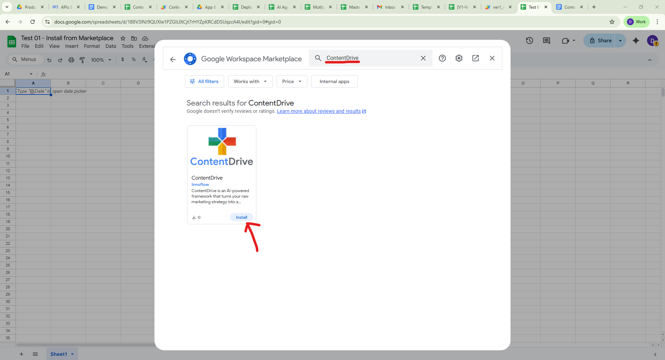This screenshot has height=360, width=665.
Task: Open the Format menu
Action: pyautogui.click(x=92, y=46)
